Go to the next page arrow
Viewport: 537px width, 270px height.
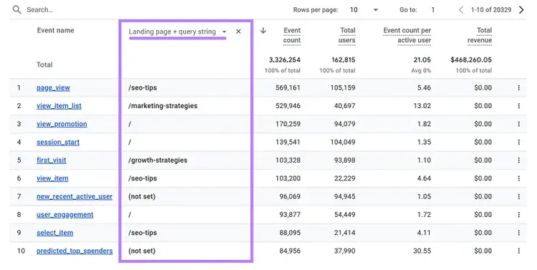[x=521, y=10]
